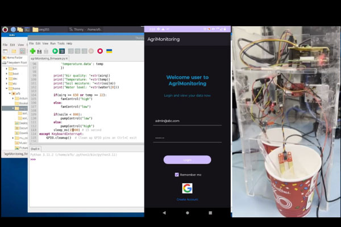
Task: Tap the Android home circle button
Action: [x=188, y=213]
